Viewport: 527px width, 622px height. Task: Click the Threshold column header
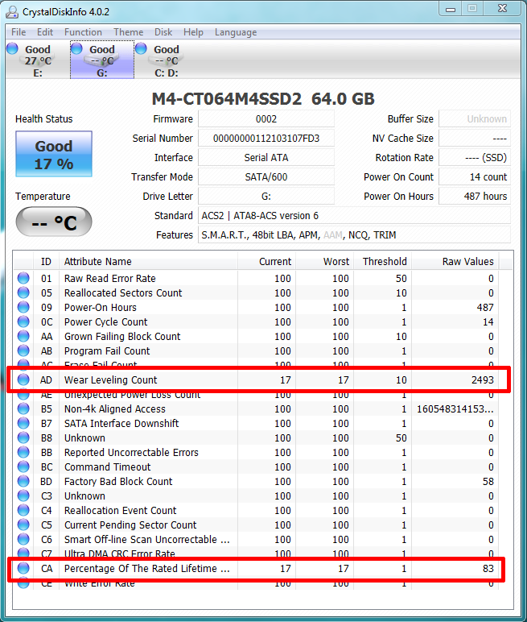point(382,261)
